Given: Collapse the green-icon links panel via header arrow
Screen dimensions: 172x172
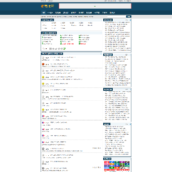Looking at the screenshot, I should coord(101,33).
